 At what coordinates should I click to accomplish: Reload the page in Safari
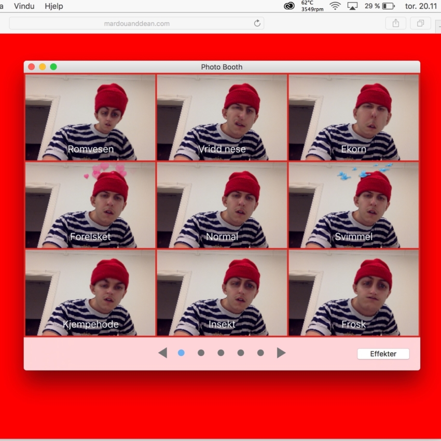tap(257, 23)
